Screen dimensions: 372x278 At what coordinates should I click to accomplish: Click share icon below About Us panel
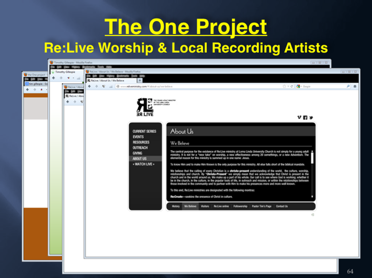(x=313, y=214)
